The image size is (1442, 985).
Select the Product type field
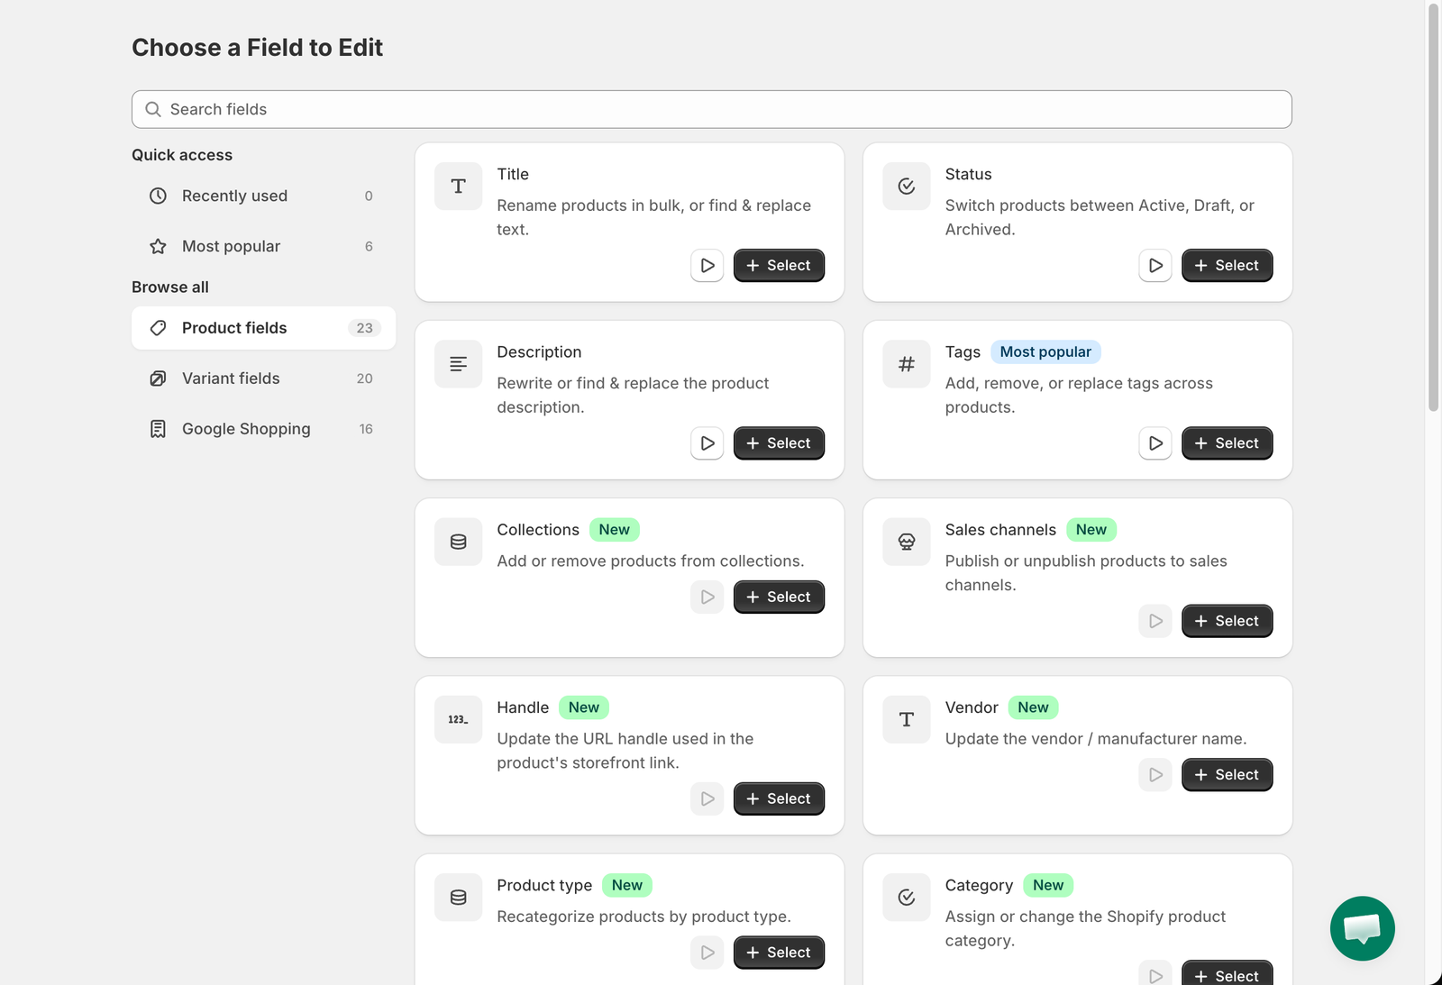point(779,953)
